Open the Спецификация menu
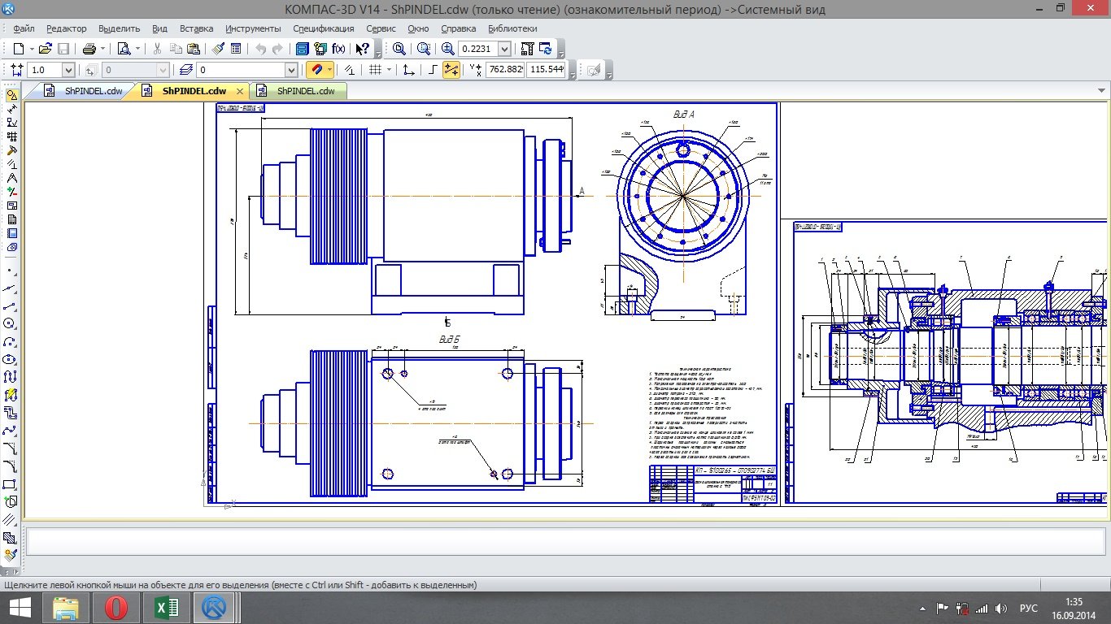1111x624 pixels. coord(325,28)
